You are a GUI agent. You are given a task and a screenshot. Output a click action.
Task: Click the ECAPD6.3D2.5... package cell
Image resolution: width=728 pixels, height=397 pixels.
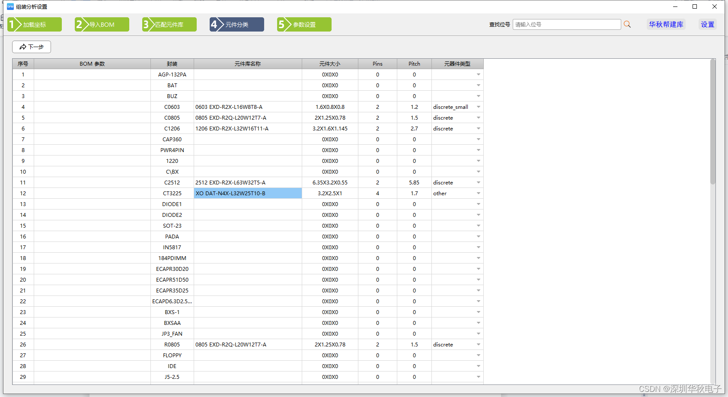172,302
